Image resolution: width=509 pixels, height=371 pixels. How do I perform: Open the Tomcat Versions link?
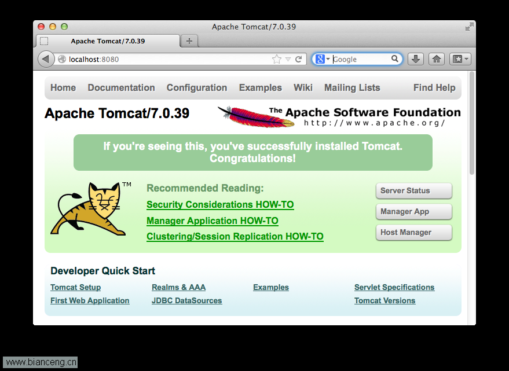pyautogui.click(x=385, y=300)
